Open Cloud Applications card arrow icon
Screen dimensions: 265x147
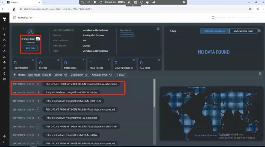pos(134,60)
